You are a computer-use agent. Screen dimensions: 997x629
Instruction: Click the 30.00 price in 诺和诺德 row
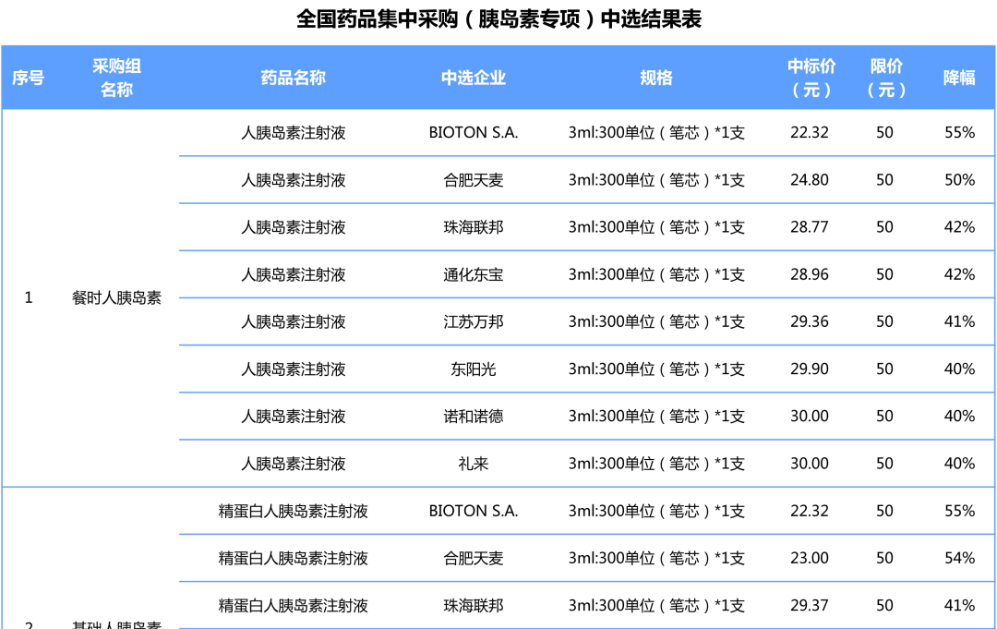pyautogui.click(x=810, y=416)
